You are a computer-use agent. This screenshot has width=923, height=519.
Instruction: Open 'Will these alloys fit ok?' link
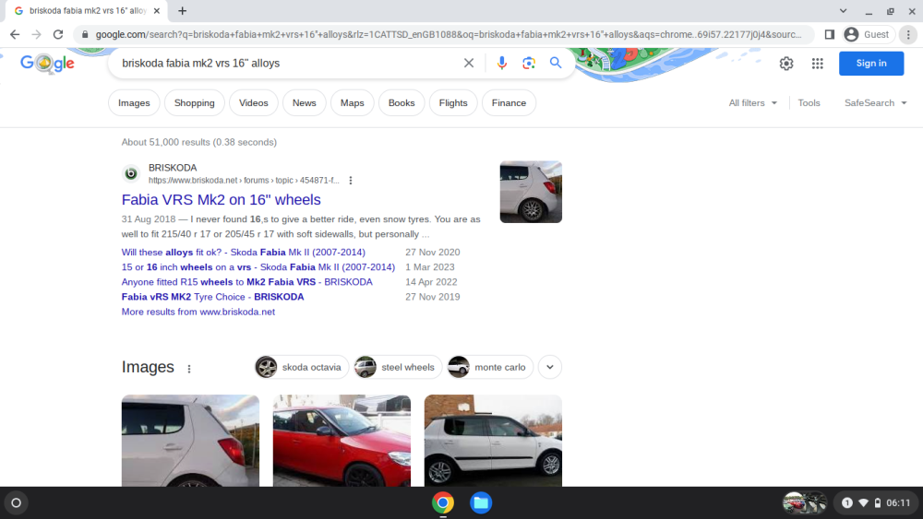(243, 253)
